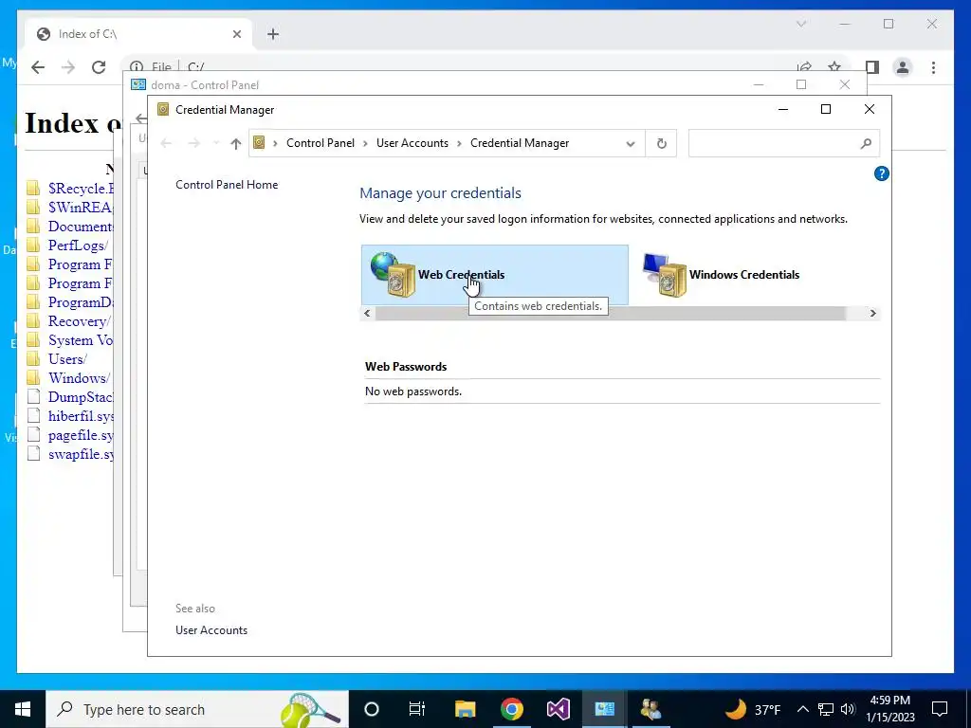This screenshot has width=971, height=728.
Task: Click the Credential Manager title bar icon
Action: pyautogui.click(x=163, y=110)
